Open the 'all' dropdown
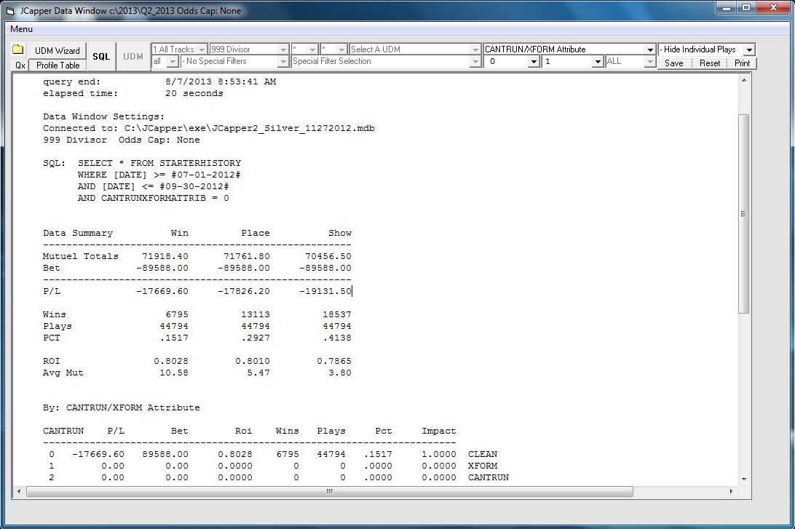795x529 pixels. coord(173,61)
